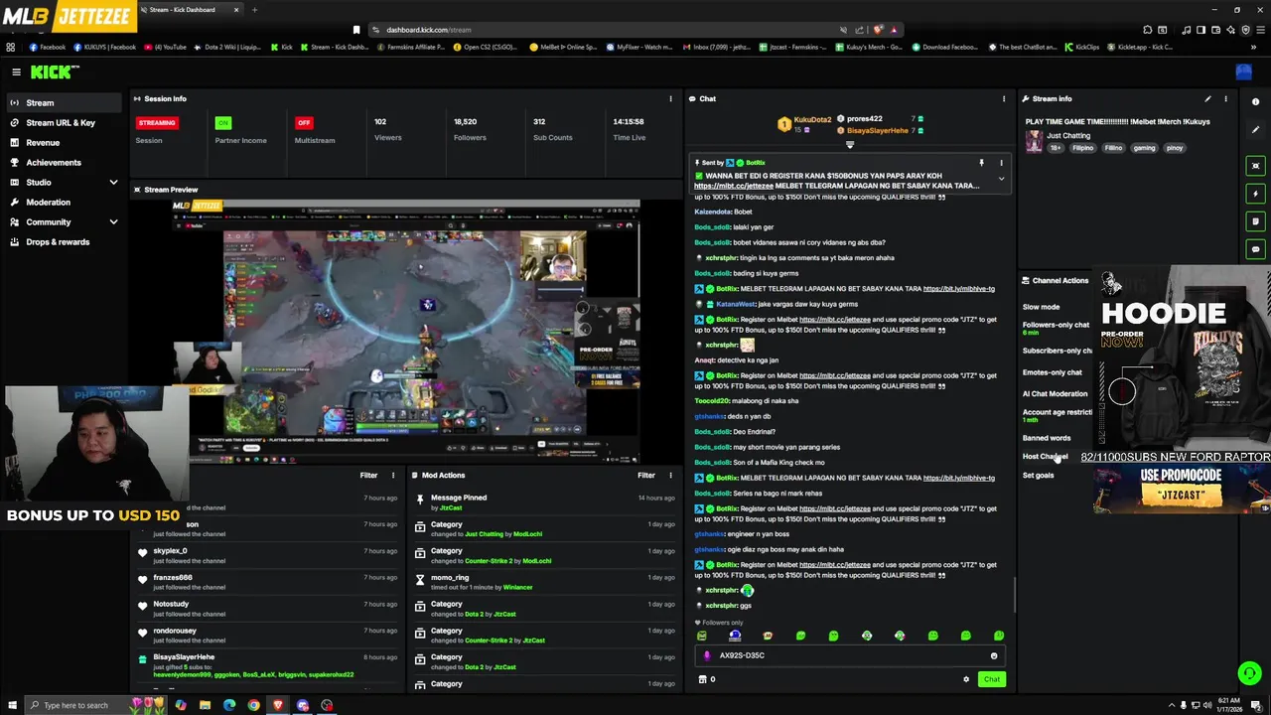Open Mod Actions three-dot menu
The image size is (1271, 715).
click(x=670, y=475)
